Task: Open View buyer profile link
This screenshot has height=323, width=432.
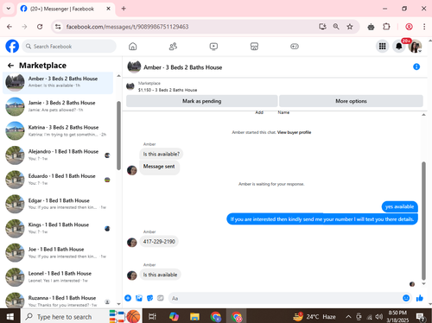Action: click(294, 132)
